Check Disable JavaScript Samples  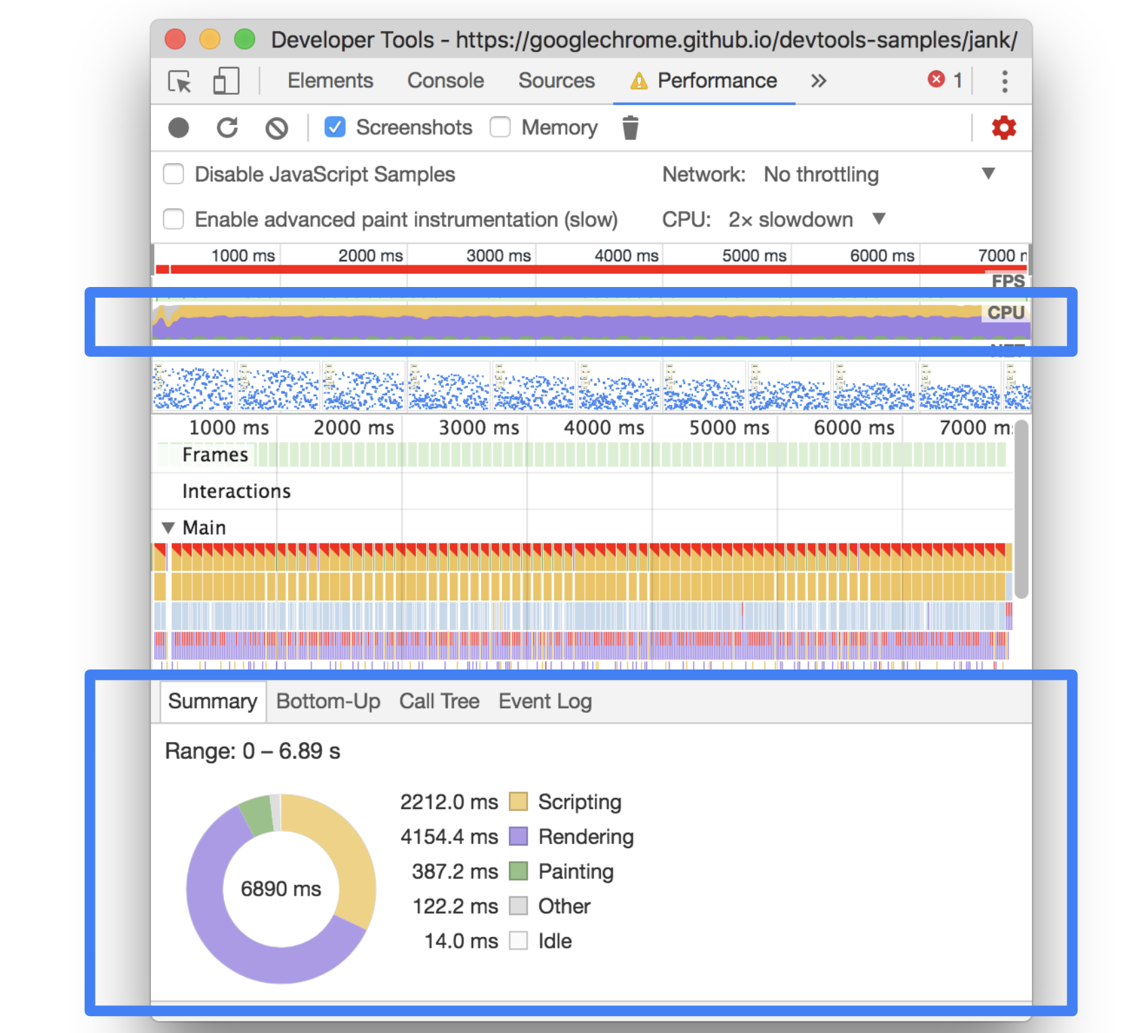pyautogui.click(x=174, y=174)
